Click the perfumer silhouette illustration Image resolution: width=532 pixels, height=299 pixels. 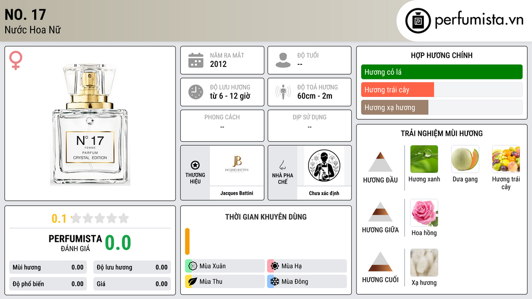pyautogui.click(x=324, y=166)
